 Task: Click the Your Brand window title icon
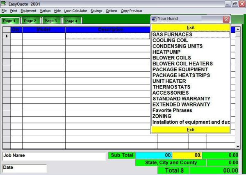tap(154, 19)
